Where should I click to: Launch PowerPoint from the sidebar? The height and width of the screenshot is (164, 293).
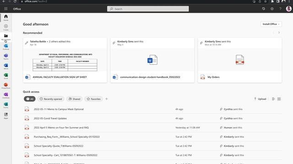[x=6, y=86]
